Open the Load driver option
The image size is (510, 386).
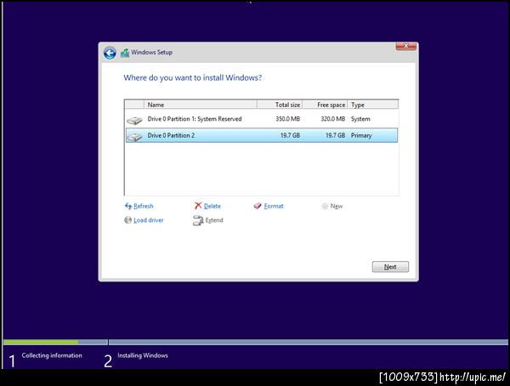pyautogui.click(x=148, y=220)
